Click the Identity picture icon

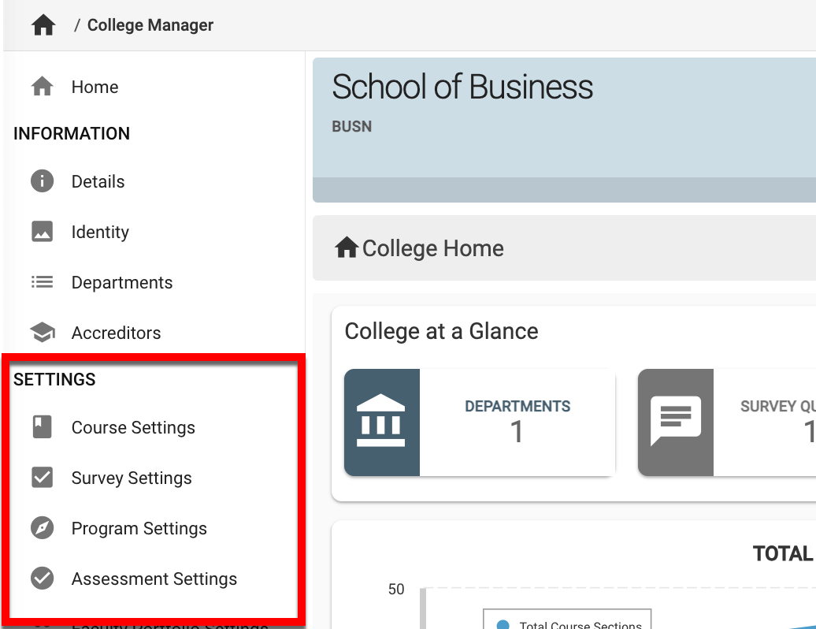(42, 232)
